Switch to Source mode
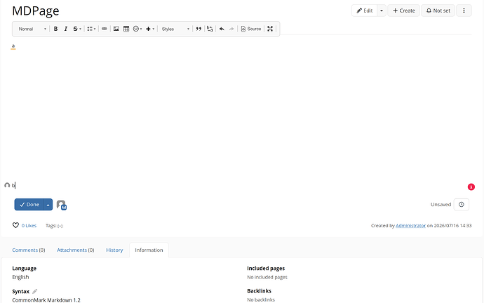This screenshot has width=484, height=303. tap(251, 29)
